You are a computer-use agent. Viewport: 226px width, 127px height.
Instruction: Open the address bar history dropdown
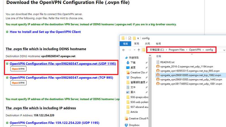point(224,50)
